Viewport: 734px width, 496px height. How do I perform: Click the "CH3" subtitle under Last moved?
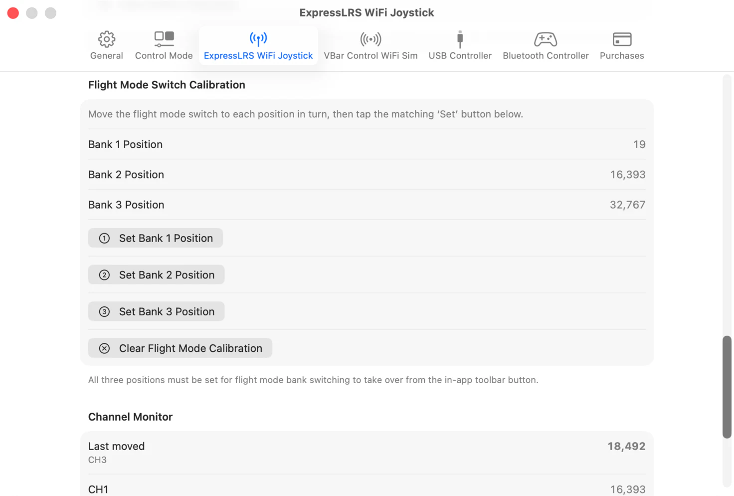[97, 460]
